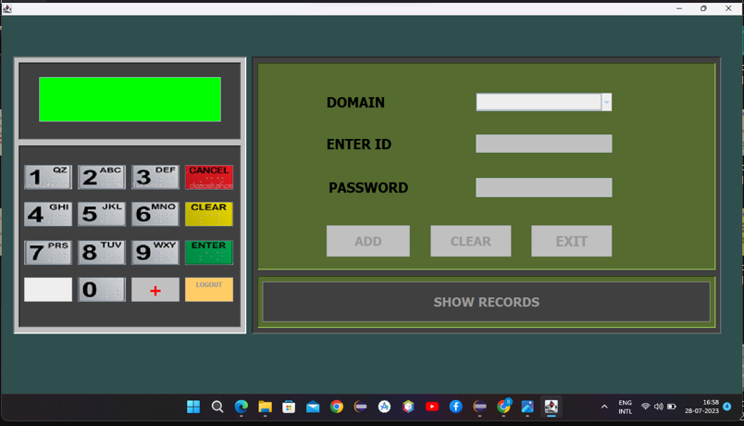Click keypad digit 5 JKL
Screen dimensions: 744x426
pyautogui.click(x=102, y=214)
